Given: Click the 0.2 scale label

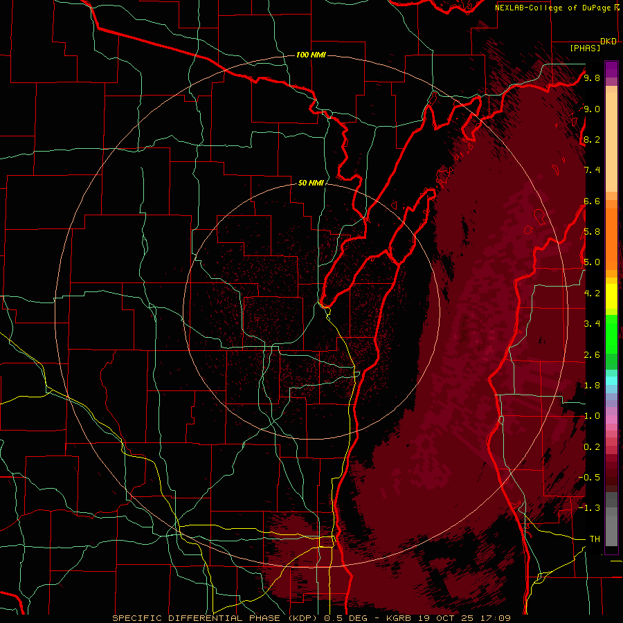Looking at the screenshot, I should point(592,447).
